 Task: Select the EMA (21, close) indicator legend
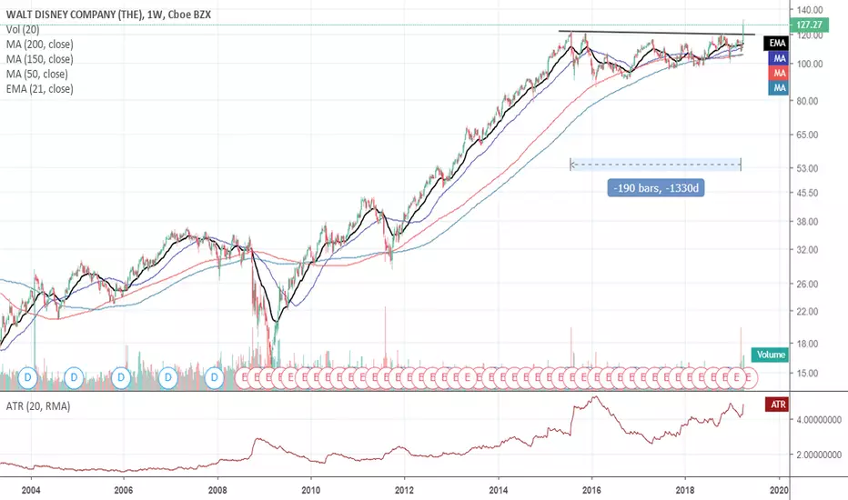(x=39, y=89)
